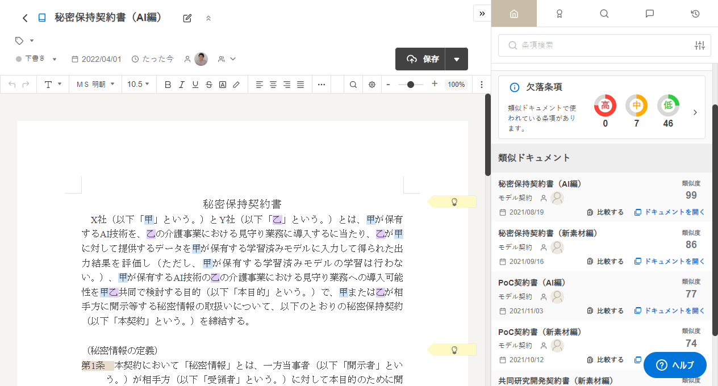Expand the save options dropdown arrow
The width and height of the screenshot is (718, 386).
457,59
